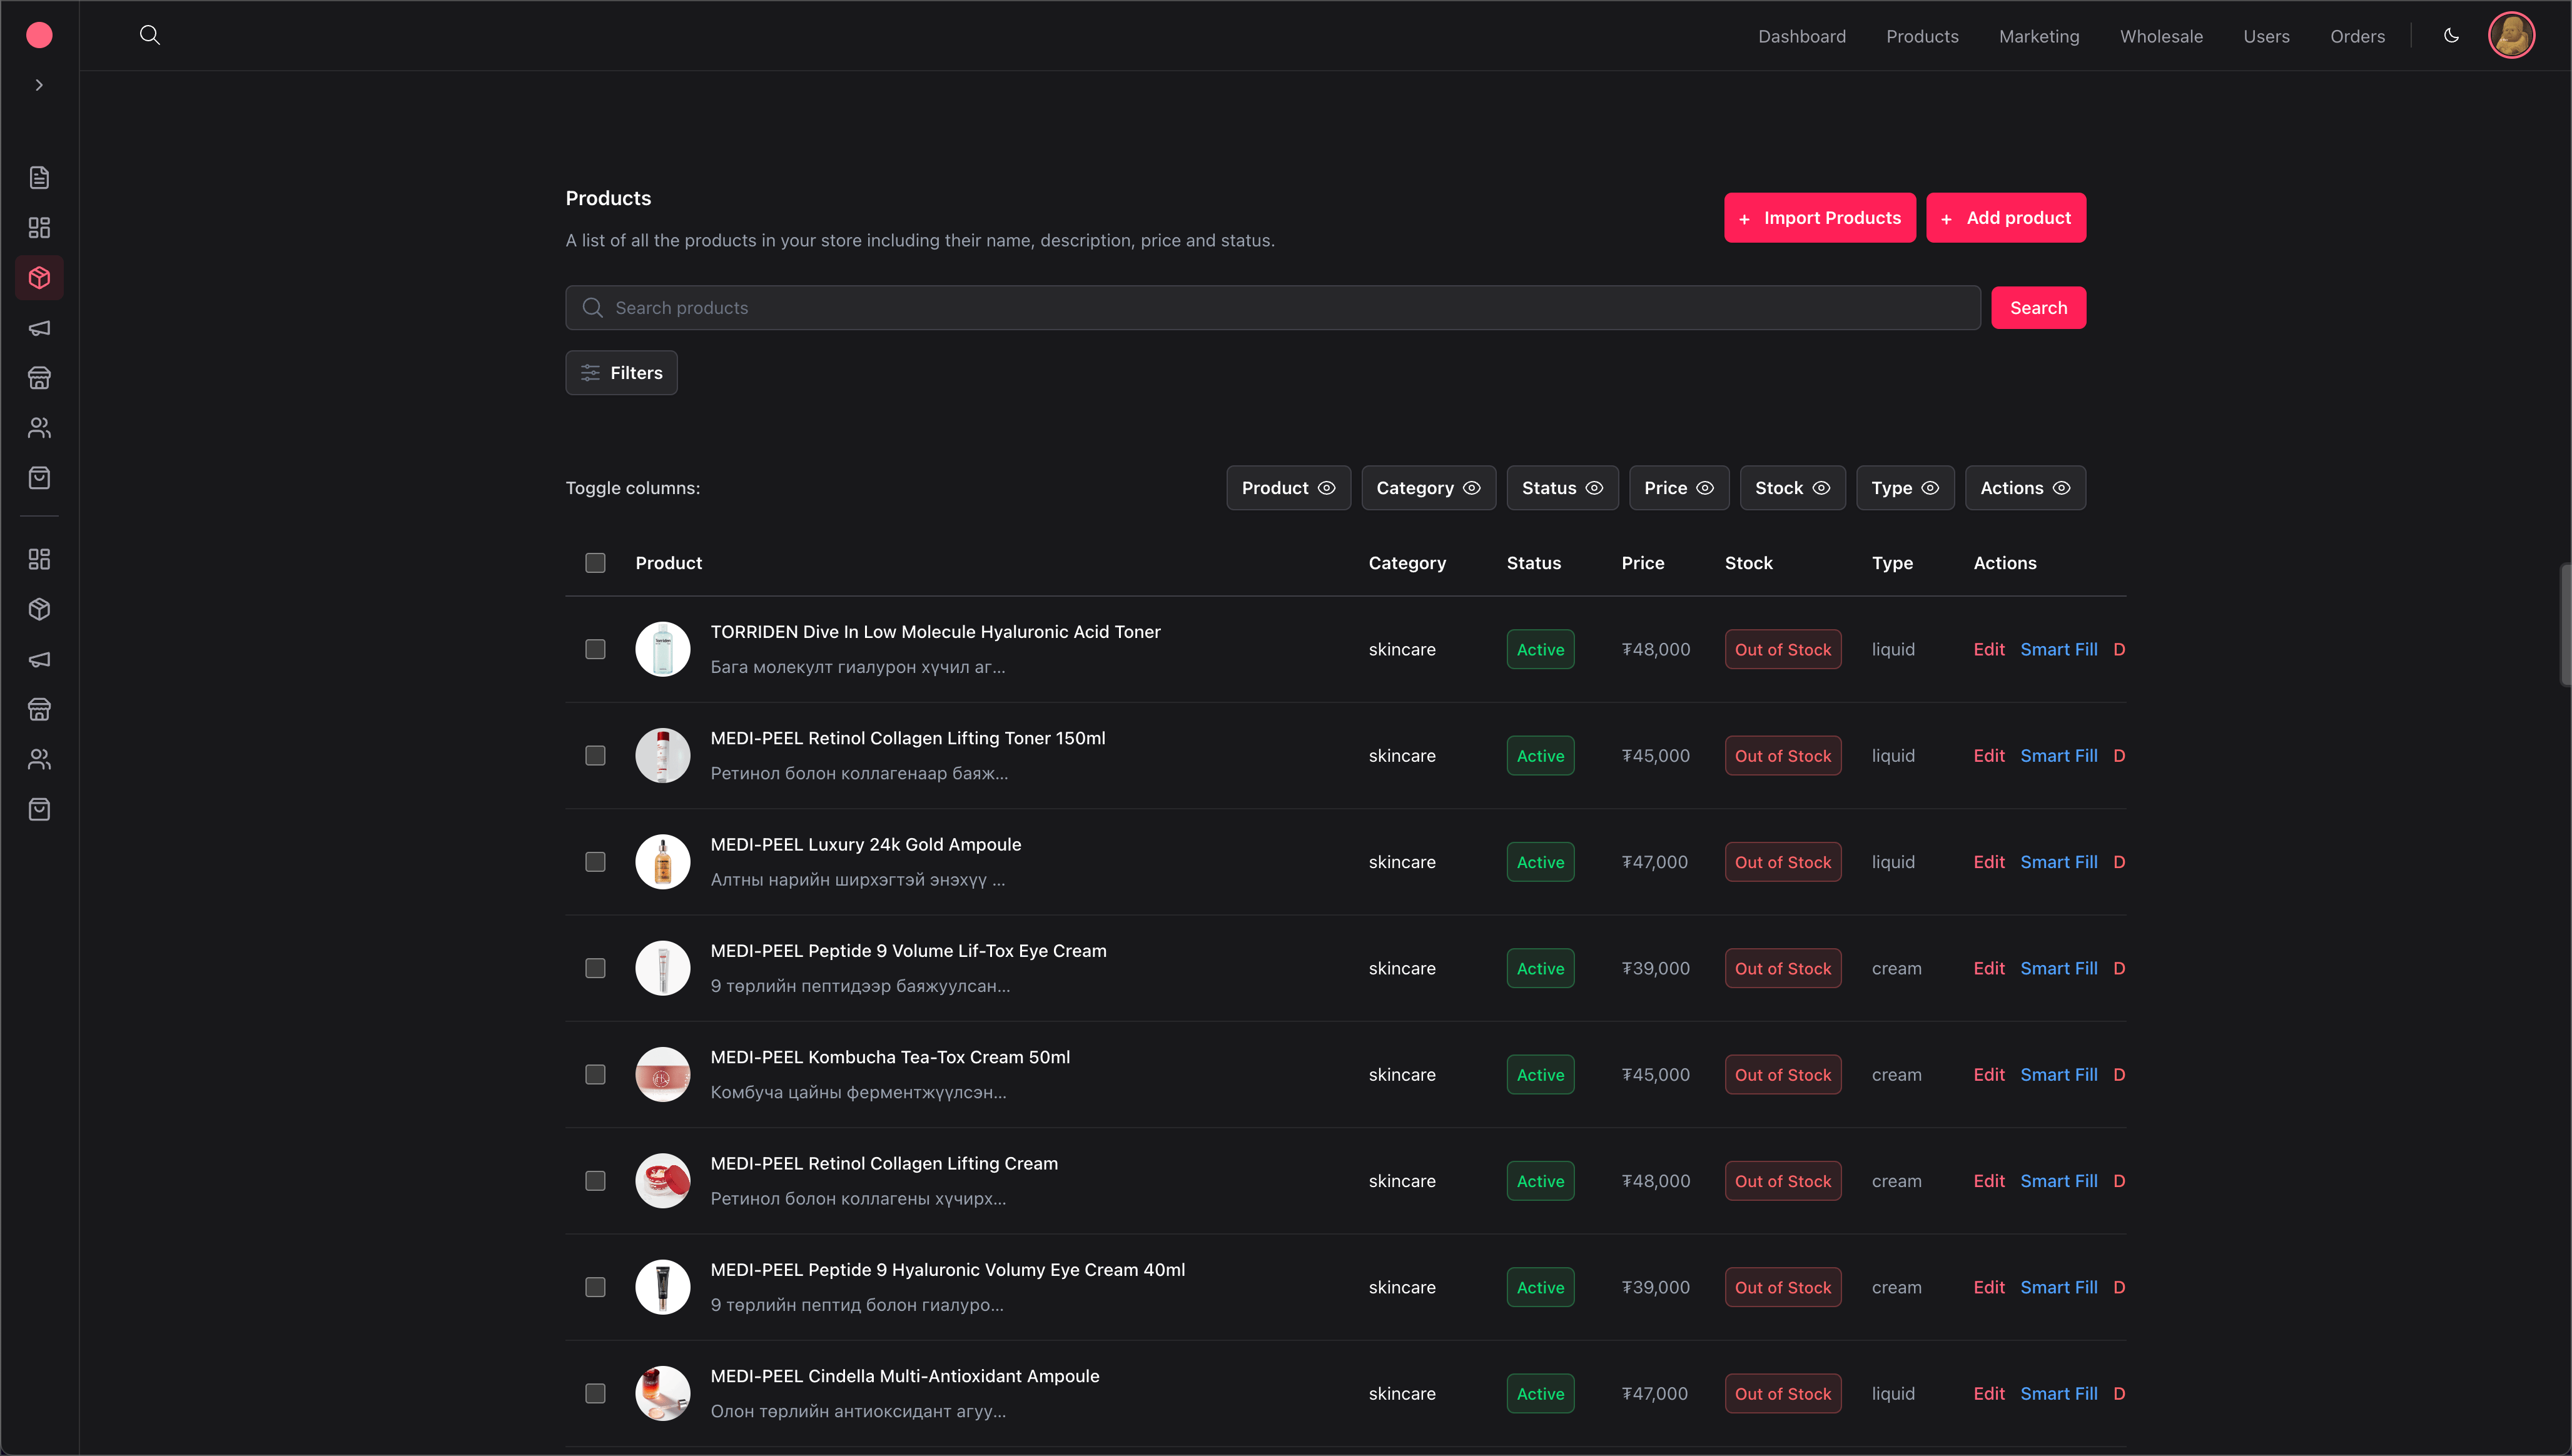Go to Users in top navigation
This screenshot has width=2572, height=1456.
pyautogui.click(x=2266, y=36)
